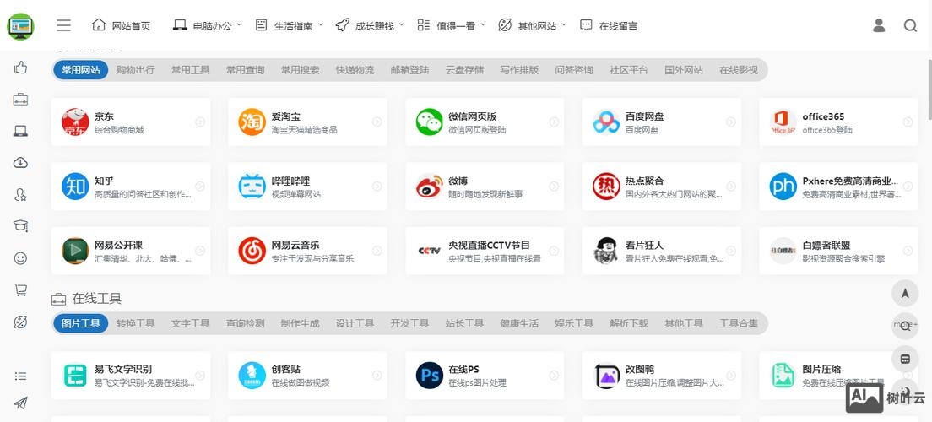The height and width of the screenshot is (422, 932).
Task: Open the search magnifier icon
Action: click(910, 25)
